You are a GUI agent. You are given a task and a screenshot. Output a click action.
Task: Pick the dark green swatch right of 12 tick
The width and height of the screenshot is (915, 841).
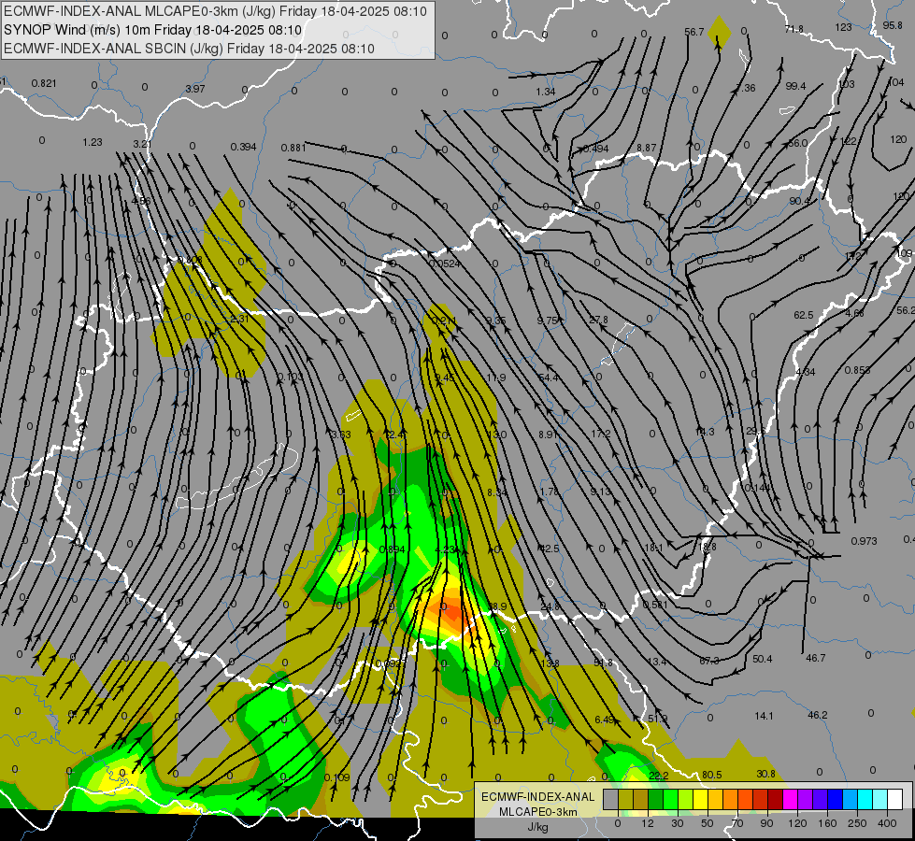pyautogui.click(x=656, y=799)
